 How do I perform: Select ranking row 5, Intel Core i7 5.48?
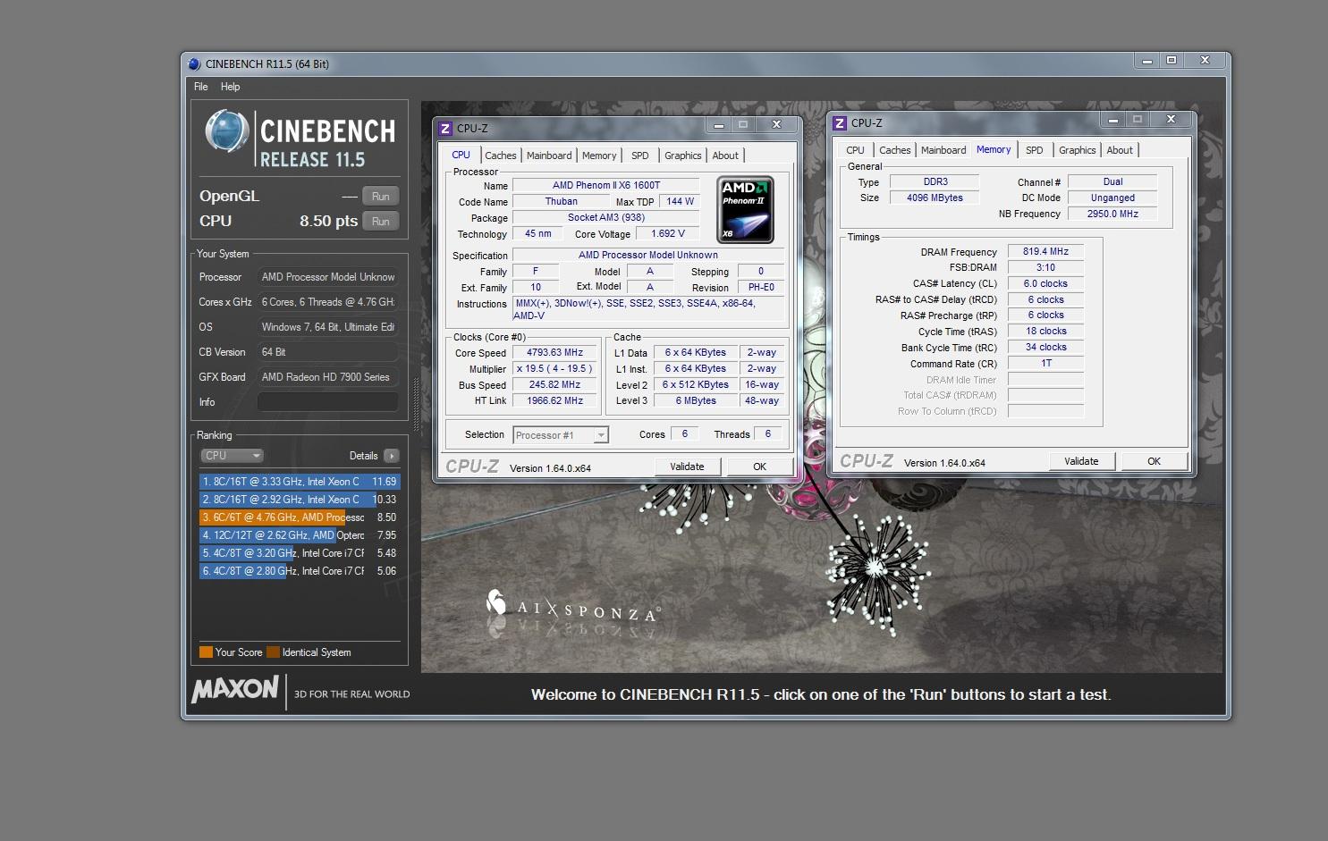pos(300,553)
